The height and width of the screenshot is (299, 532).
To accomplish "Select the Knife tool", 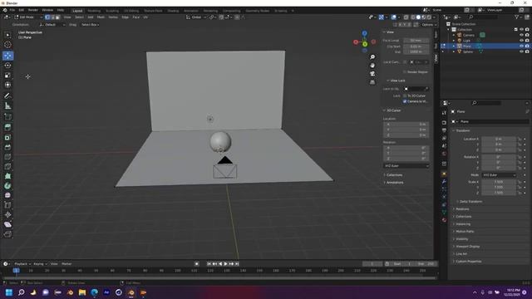I will pyautogui.click(x=7, y=166).
